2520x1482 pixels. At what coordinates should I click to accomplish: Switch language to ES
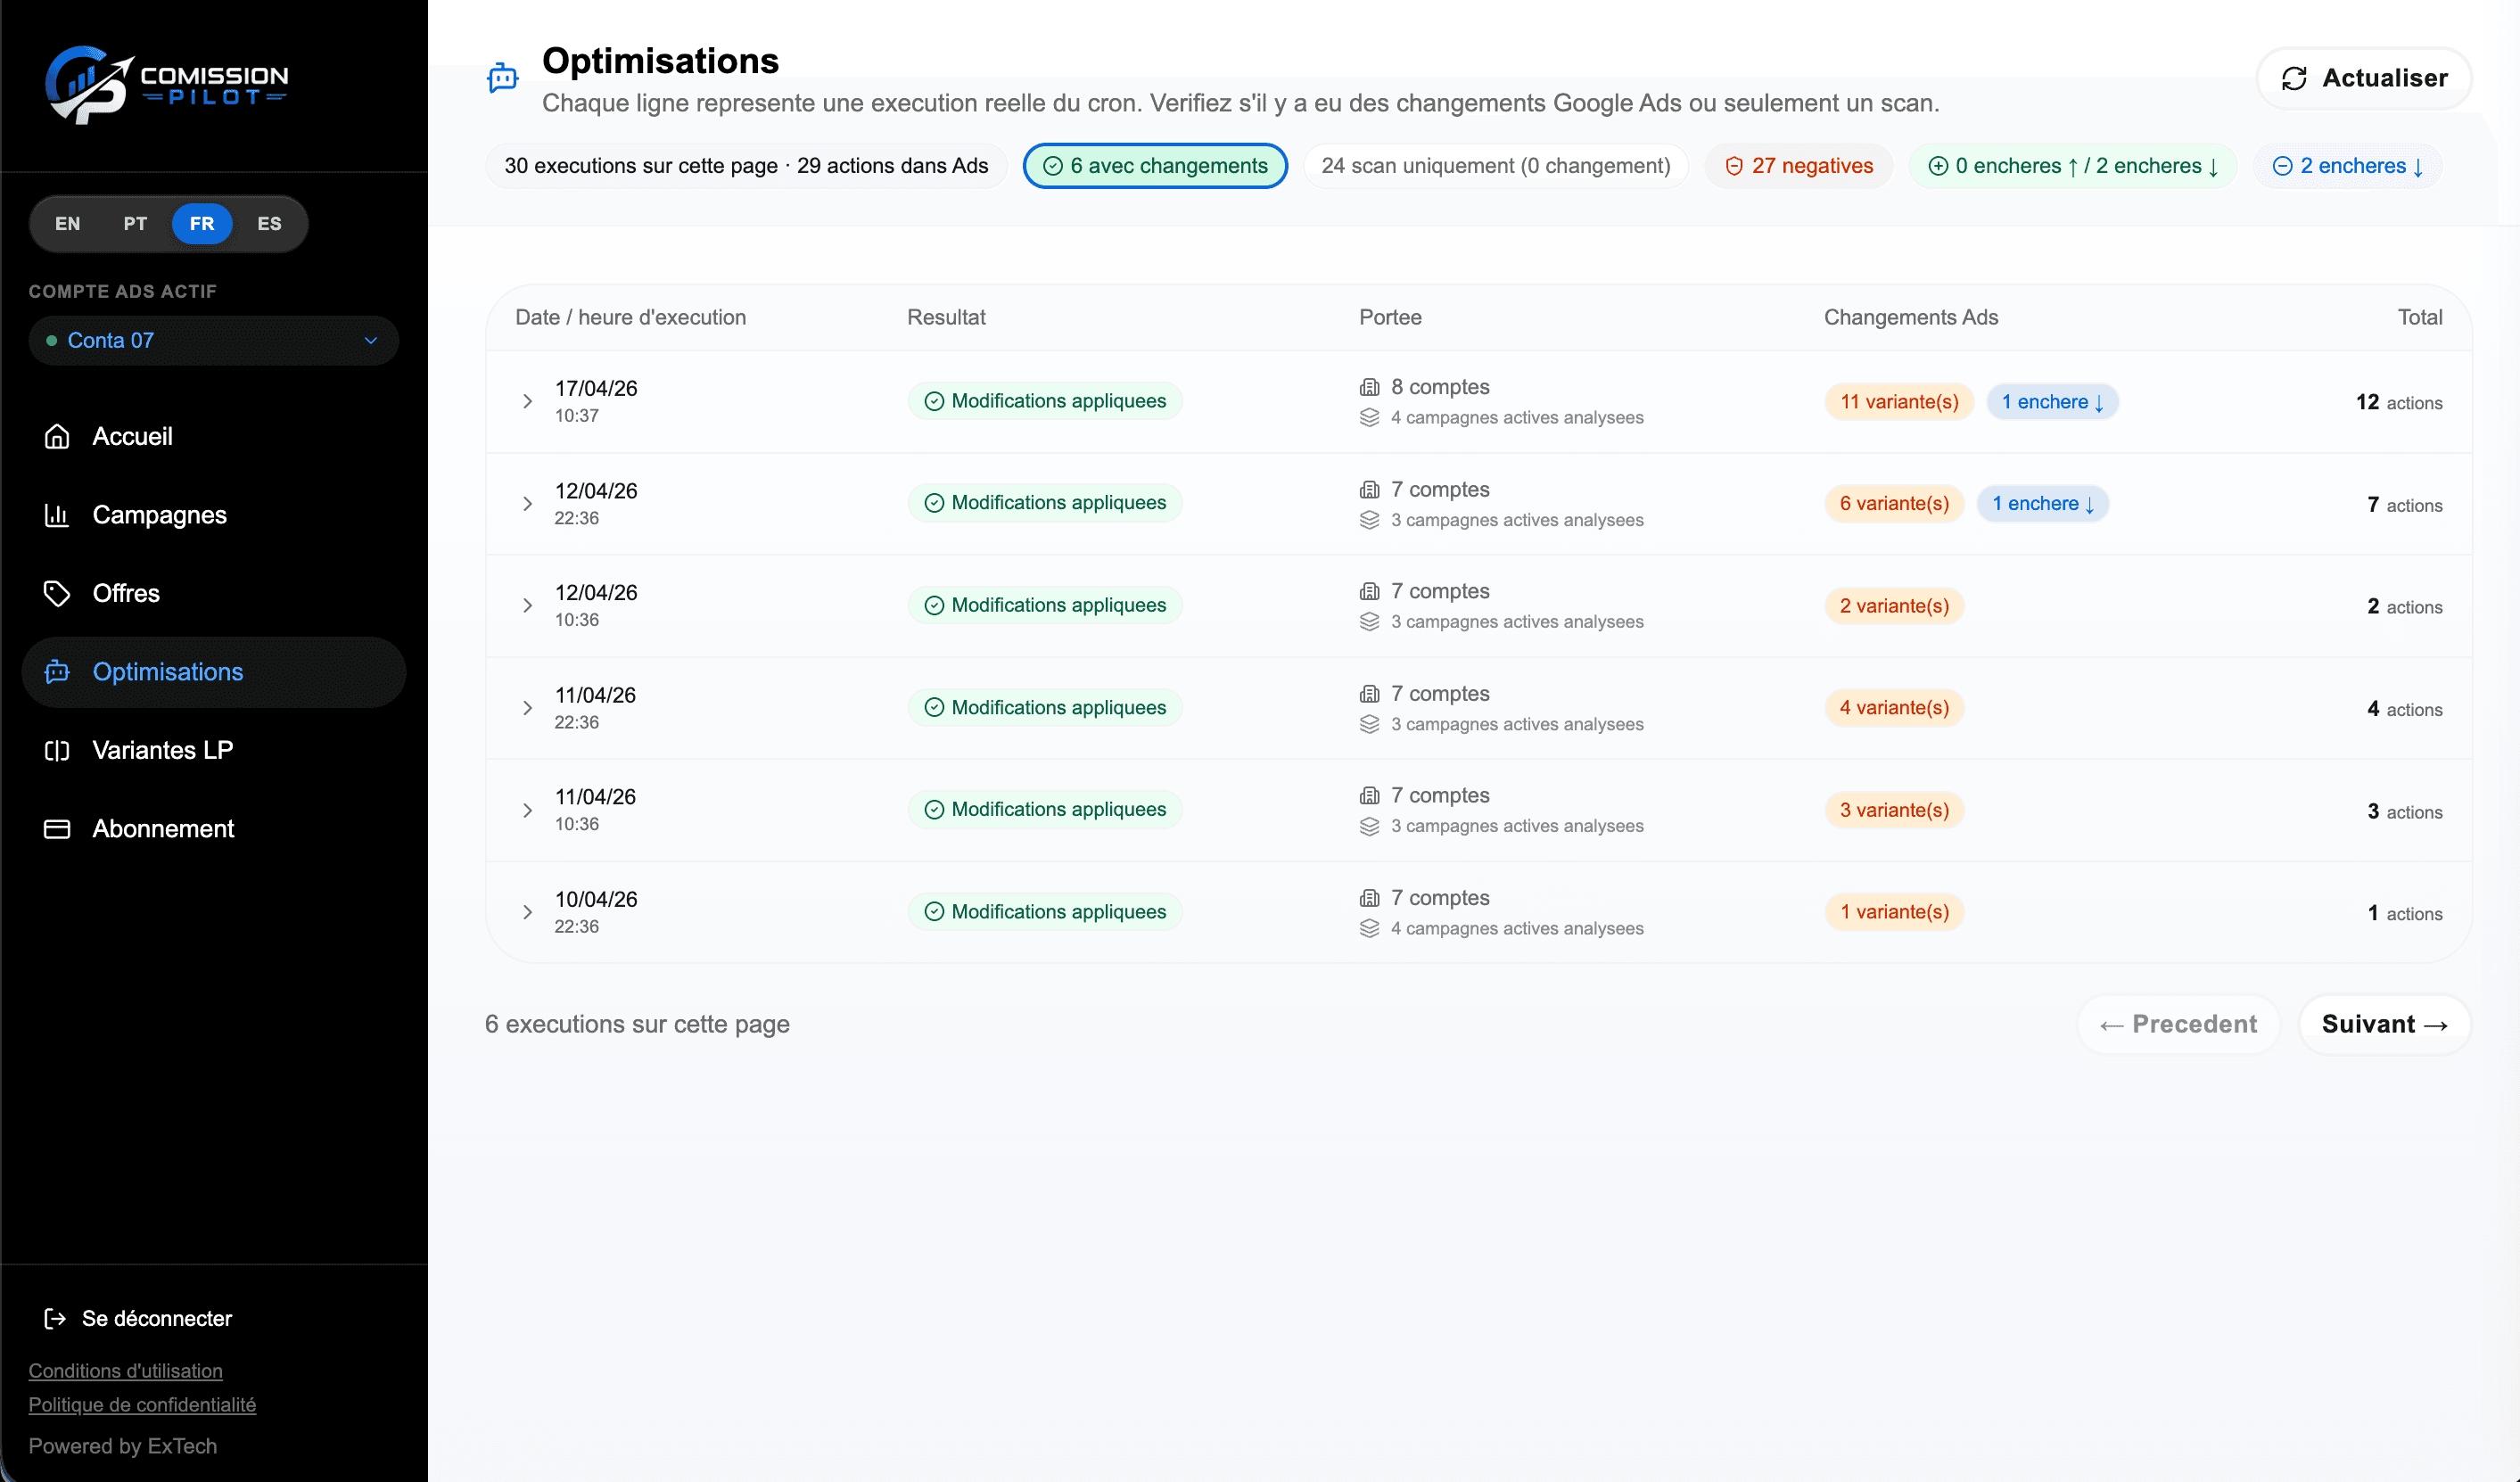click(x=269, y=223)
